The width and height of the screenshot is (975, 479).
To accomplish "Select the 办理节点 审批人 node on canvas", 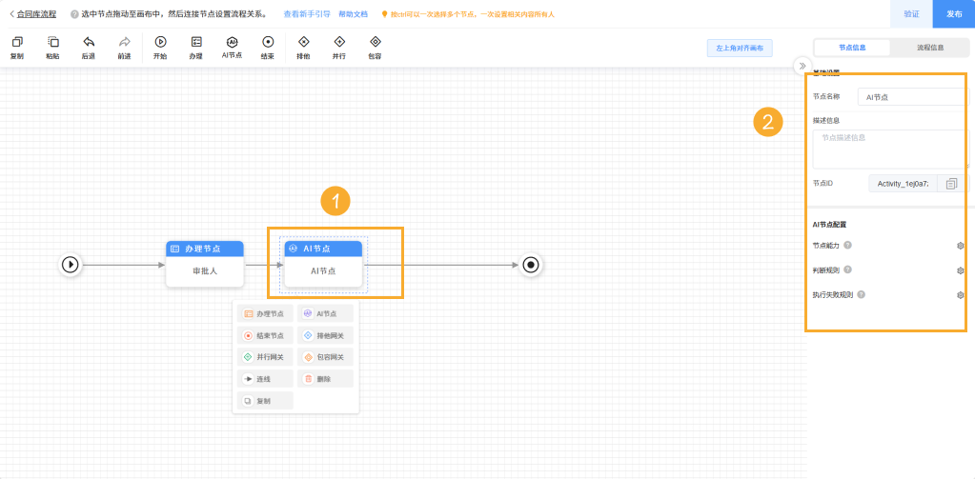I will pos(205,264).
